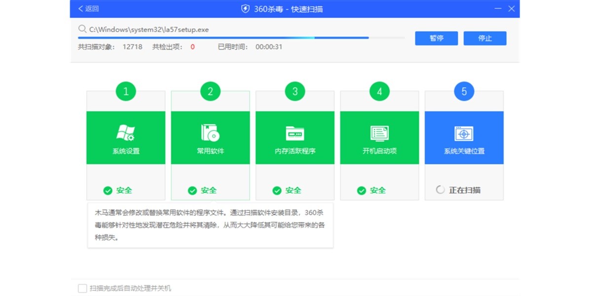592x296 pixels.
Task: Click the System Settings Windows gear icon
Action: pyautogui.click(x=125, y=132)
